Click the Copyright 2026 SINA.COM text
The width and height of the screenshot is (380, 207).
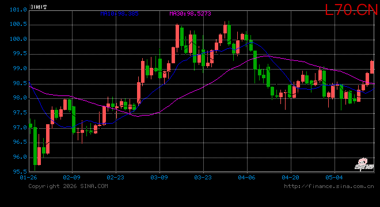coord(68,186)
